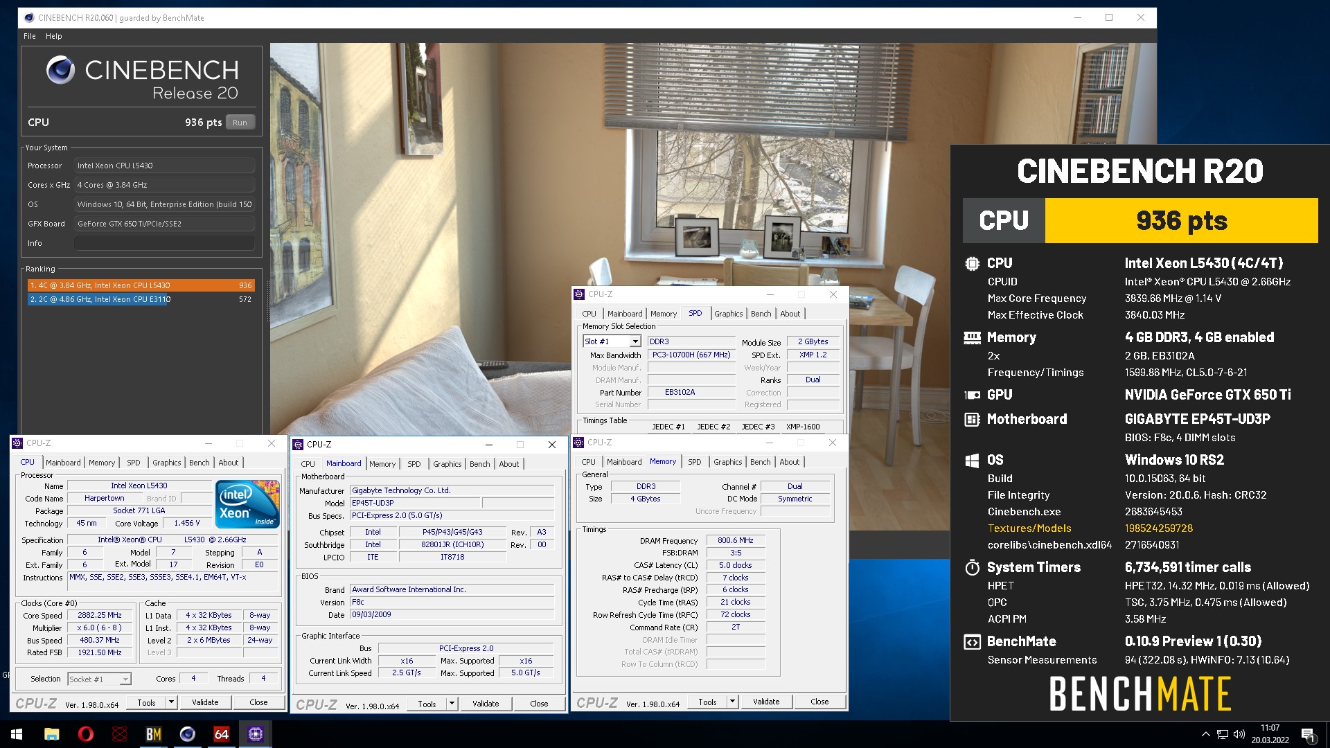1330x748 pixels.
Task: Click the Motherboard icon in the BenchMate panel
Action: 972,419
